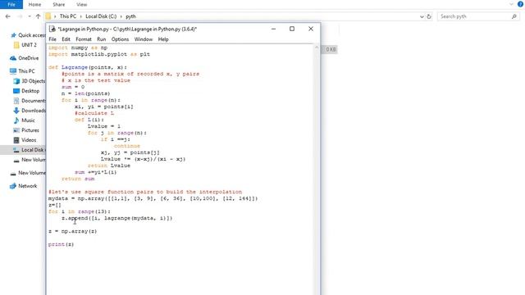Click the This PC monitor icon
The image size is (525, 295).
[13, 71]
